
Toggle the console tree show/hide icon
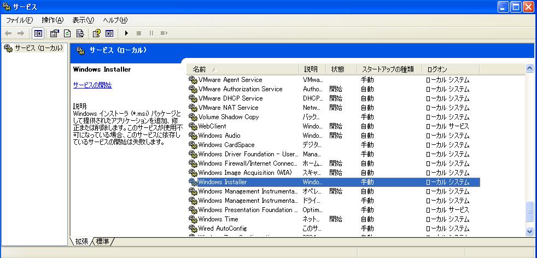point(38,33)
